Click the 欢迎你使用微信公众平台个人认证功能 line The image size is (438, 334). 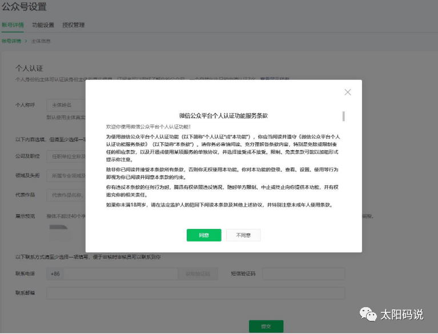point(148,127)
